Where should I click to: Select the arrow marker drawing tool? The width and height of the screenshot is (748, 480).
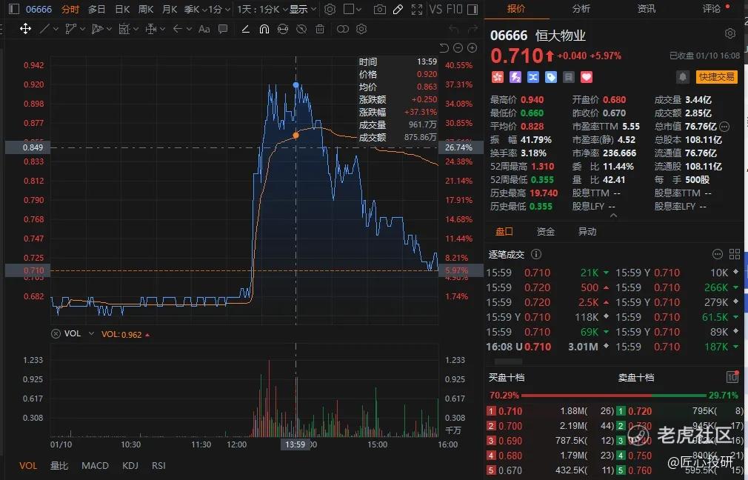tap(178, 29)
